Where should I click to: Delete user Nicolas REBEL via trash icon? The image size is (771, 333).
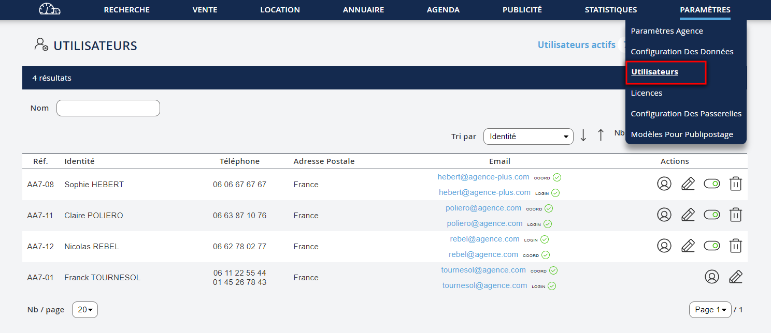735,246
